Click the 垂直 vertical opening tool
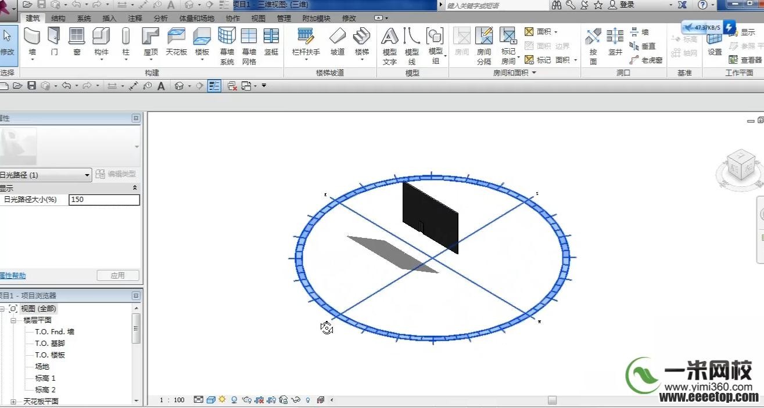The height and width of the screenshot is (408, 764). (x=643, y=46)
